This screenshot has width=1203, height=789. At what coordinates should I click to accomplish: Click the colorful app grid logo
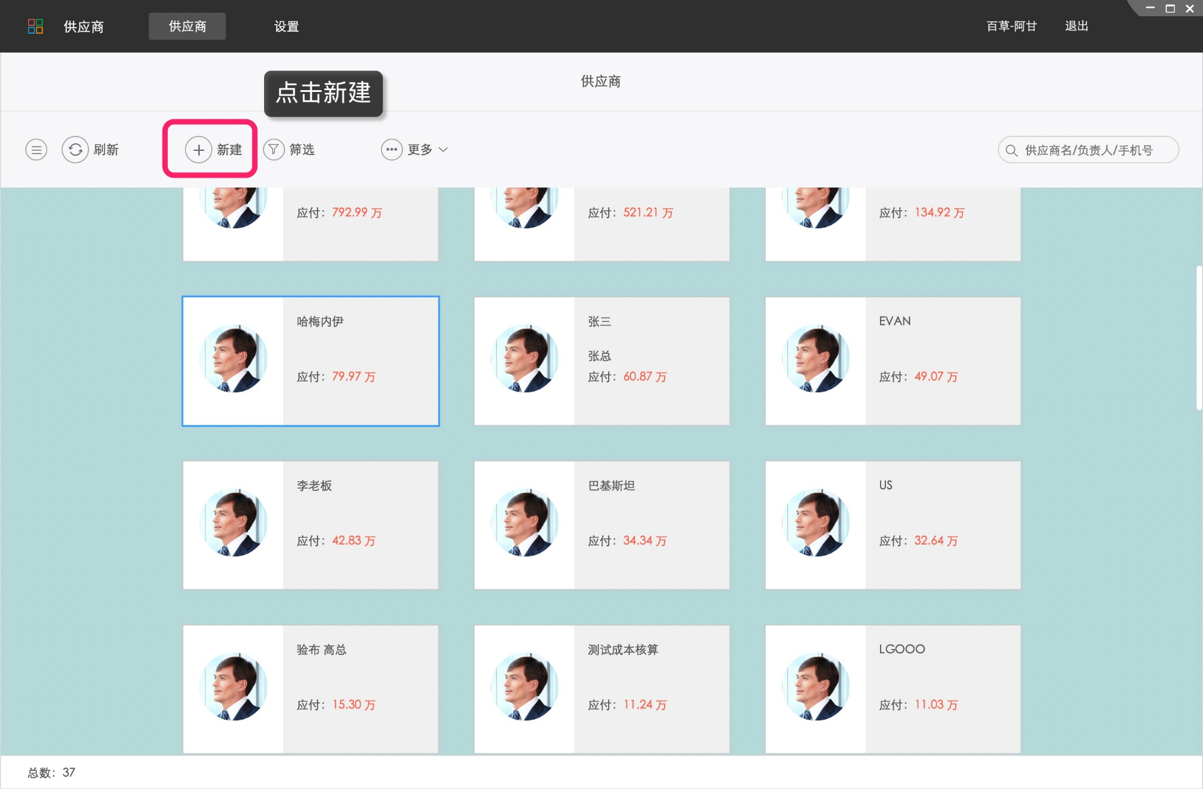35,26
